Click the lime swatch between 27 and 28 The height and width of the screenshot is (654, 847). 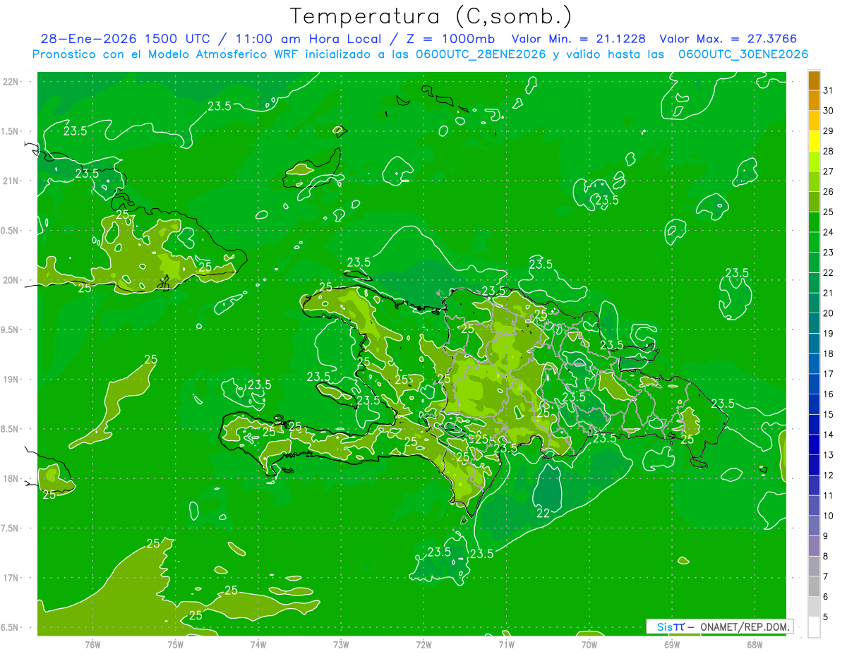pos(814,162)
